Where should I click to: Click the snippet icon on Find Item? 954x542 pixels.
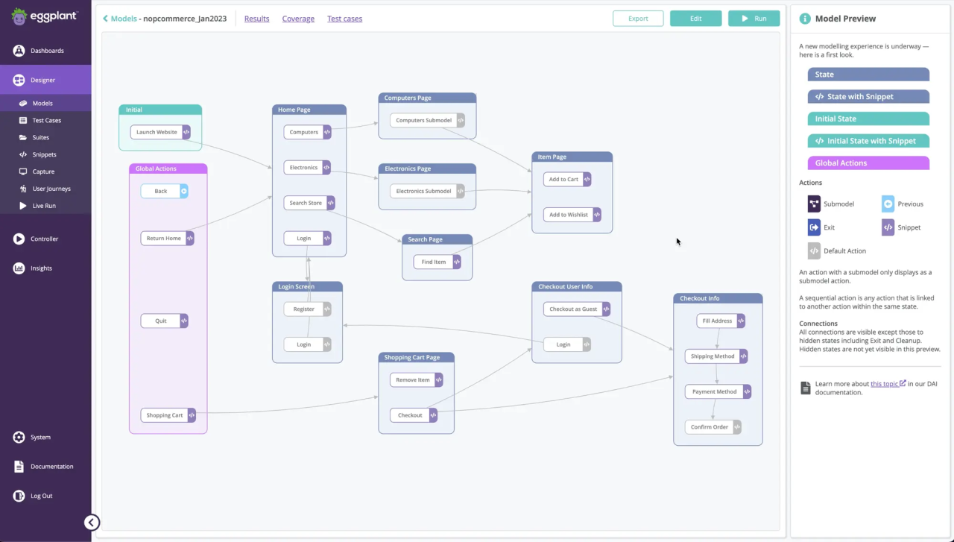point(457,262)
